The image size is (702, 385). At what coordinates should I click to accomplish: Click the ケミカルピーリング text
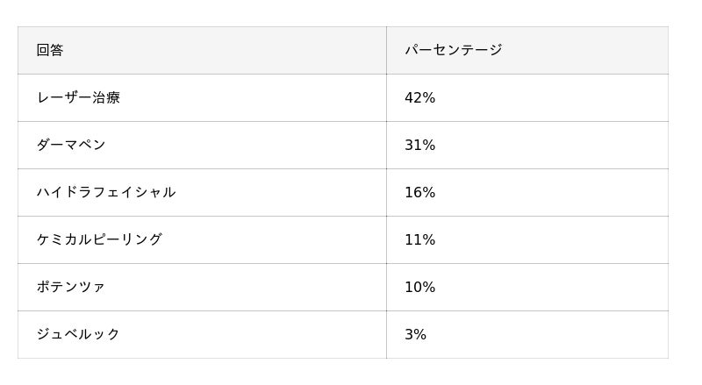click(x=99, y=239)
